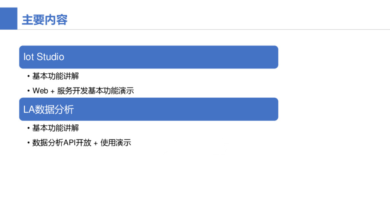Click the bullet dot of first "基本功能讲解"
390x219 pixels.
pyautogui.click(x=29, y=76)
